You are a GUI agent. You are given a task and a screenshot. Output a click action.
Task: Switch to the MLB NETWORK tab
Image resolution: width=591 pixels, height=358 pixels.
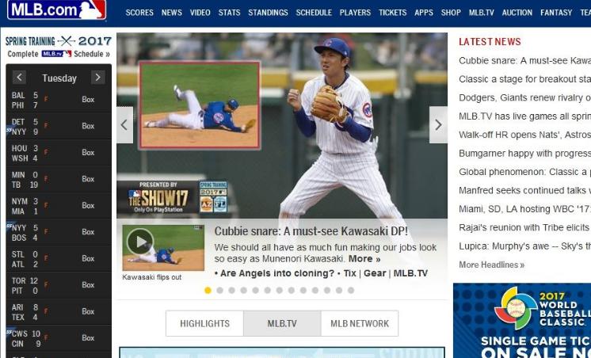coord(360,323)
